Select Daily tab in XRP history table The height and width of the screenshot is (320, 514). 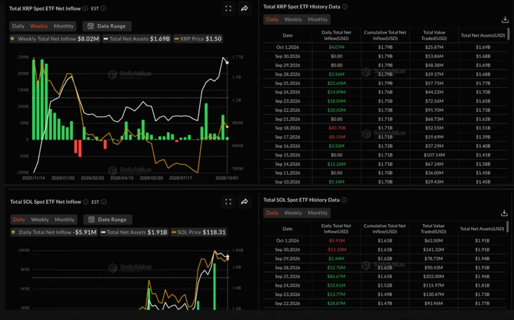coord(272,20)
